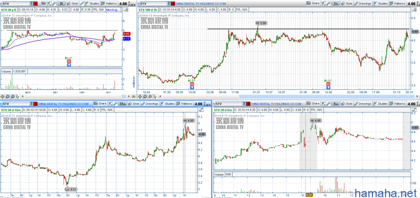Viewport: 420px width, 198px height.
Task: Open the D timeframe selector
Action: tap(61, 3)
